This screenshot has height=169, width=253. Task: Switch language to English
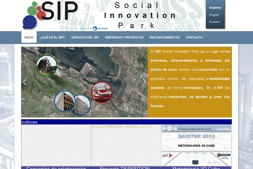click(214, 15)
